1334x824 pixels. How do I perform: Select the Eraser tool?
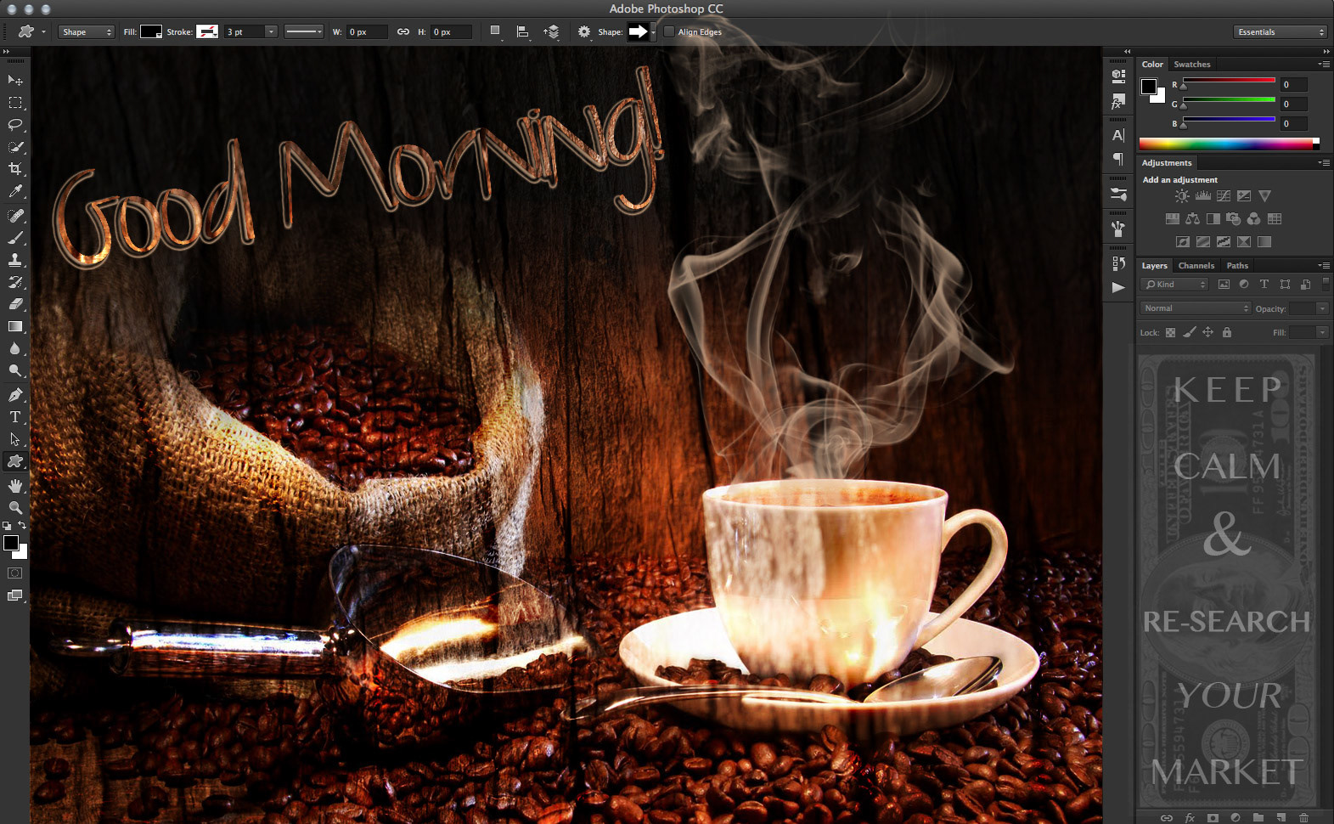pos(15,304)
